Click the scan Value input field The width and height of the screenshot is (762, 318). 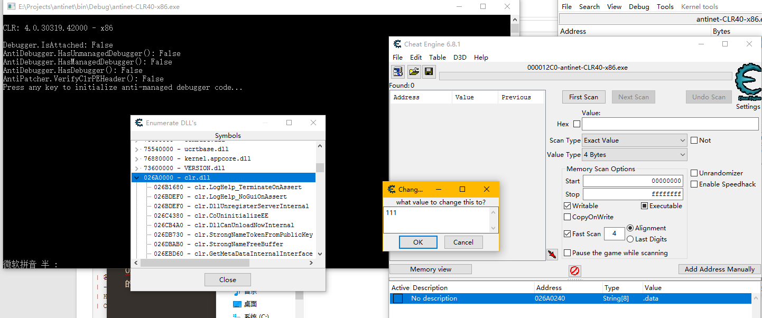[x=670, y=124]
